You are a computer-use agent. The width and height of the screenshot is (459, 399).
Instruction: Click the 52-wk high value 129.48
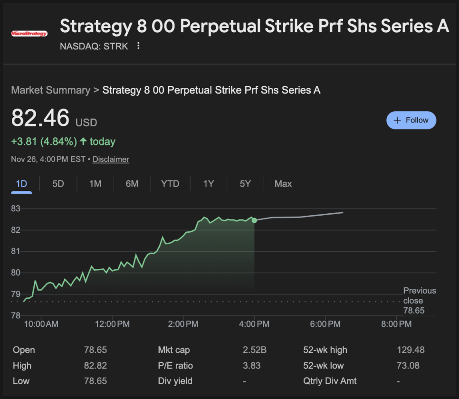tap(411, 350)
